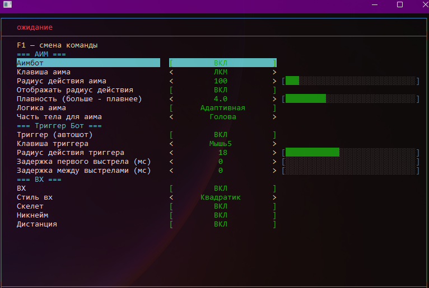This screenshot has width=429, height=288.
Task: Increase Радиус действия триггера with right arrow
Action: [274, 153]
